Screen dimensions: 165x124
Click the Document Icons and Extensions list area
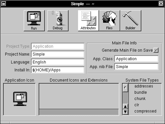[79, 96]
